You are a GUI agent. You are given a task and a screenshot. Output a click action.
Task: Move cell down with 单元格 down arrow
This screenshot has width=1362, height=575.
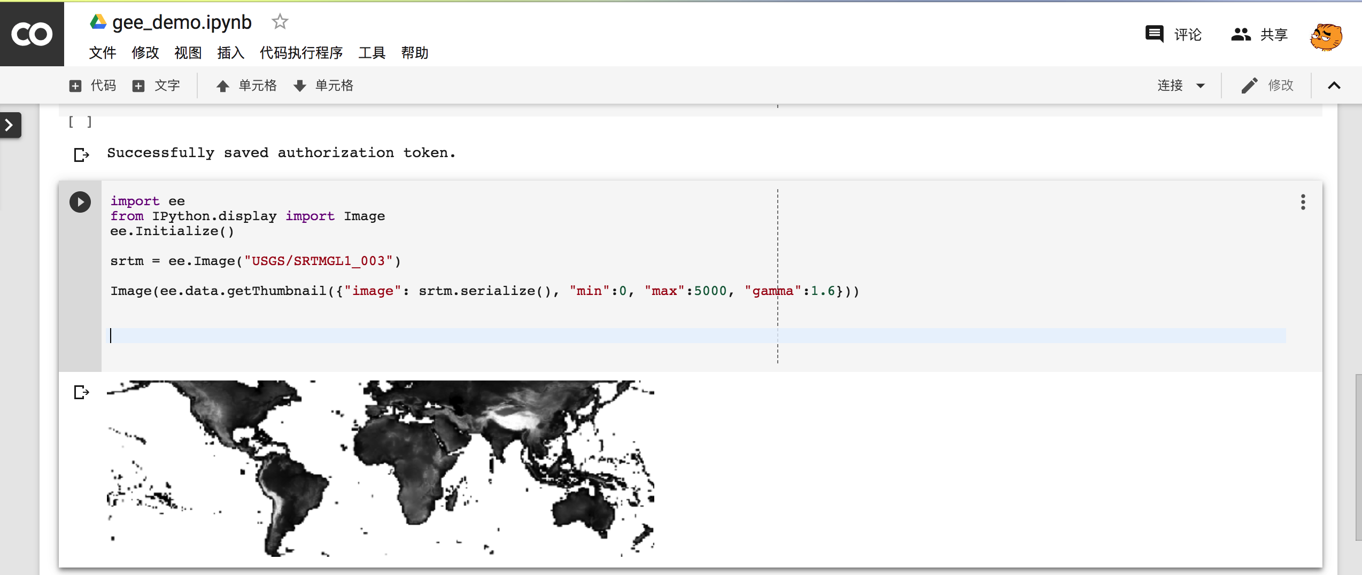click(299, 86)
